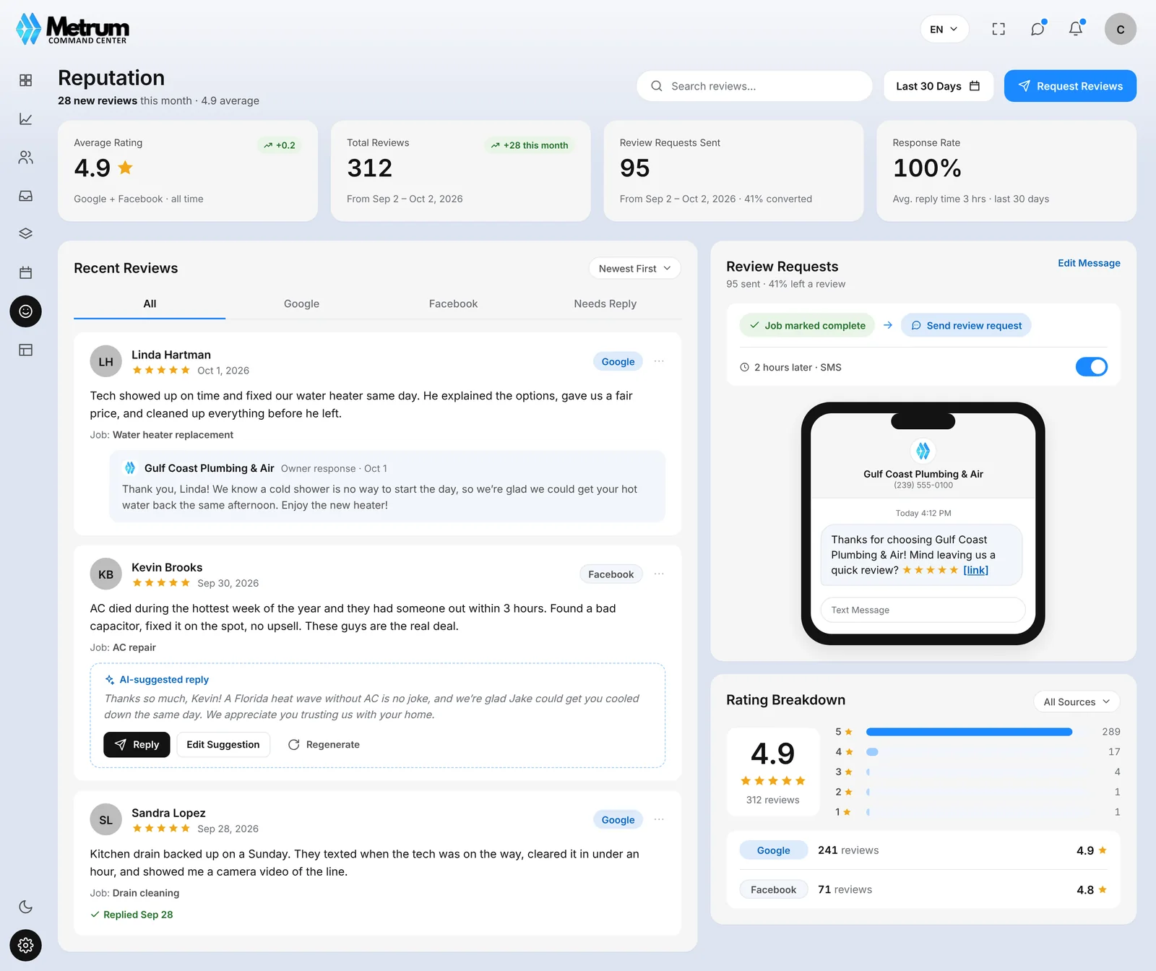The width and height of the screenshot is (1156, 971).
Task: Open more options for Kevin Brooks review
Action: (659, 574)
